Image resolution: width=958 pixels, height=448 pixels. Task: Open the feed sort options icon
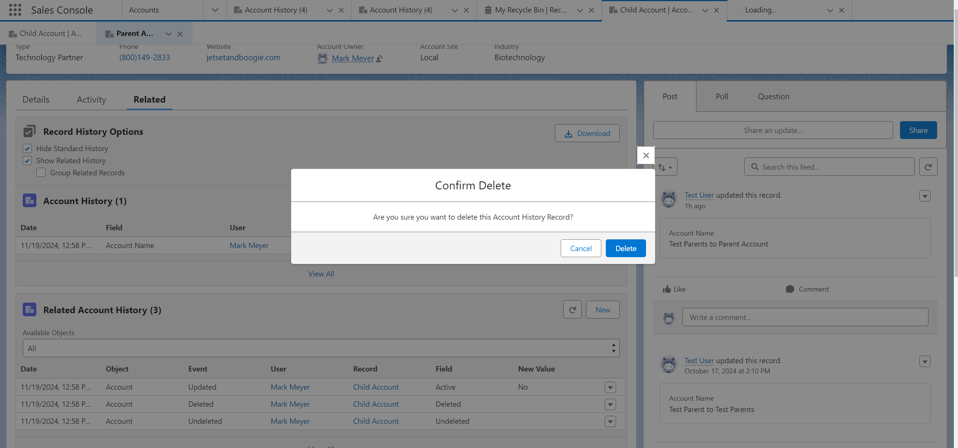click(665, 167)
